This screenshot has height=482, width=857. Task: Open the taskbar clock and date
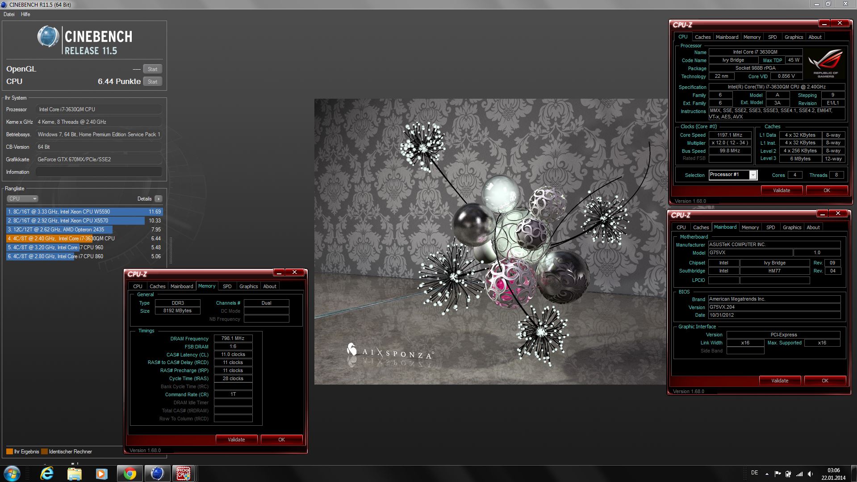tap(833, 474)
